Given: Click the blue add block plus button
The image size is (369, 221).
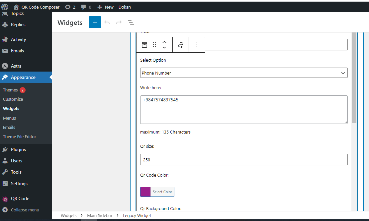Looking at the screenshot, I should click(95, 22).
